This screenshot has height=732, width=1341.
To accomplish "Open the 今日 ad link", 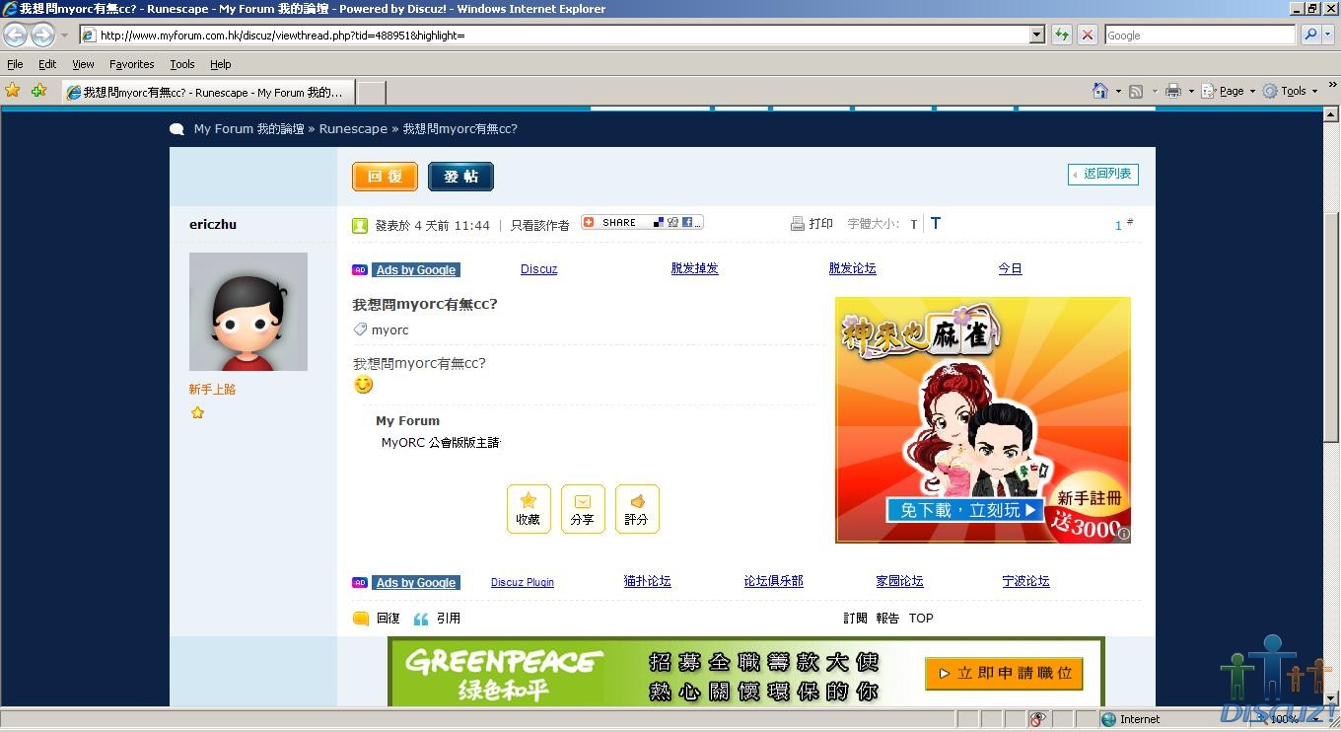I will [1010, 268].
